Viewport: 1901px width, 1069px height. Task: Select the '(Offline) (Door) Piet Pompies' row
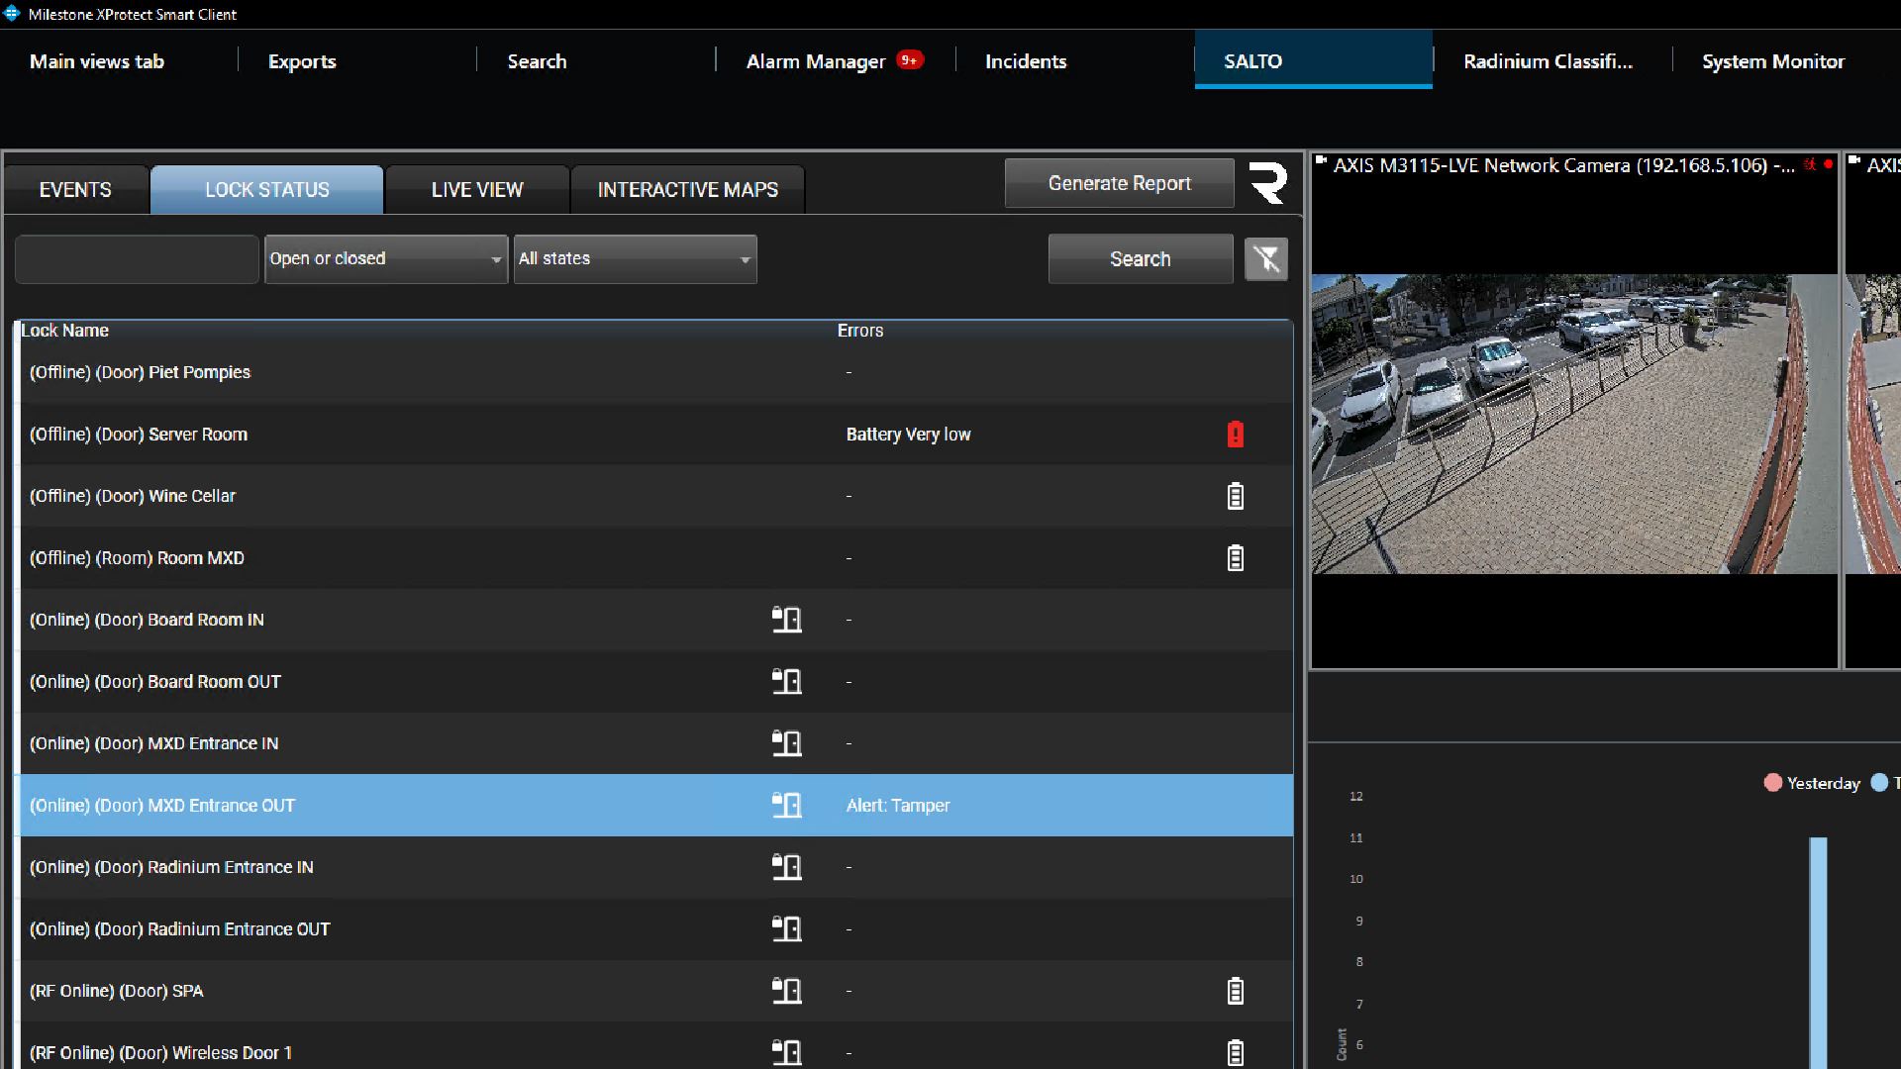[x=656, y=372]
